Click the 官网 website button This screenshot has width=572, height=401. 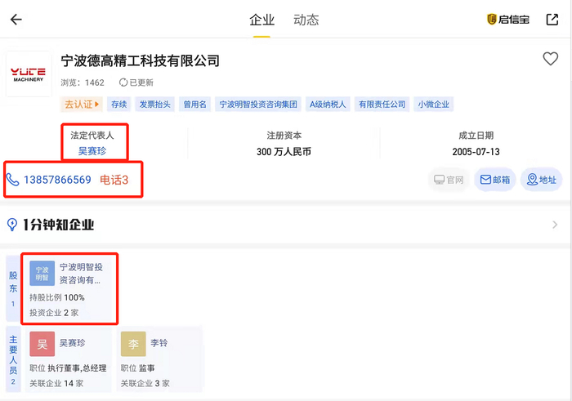click(449, 180)
